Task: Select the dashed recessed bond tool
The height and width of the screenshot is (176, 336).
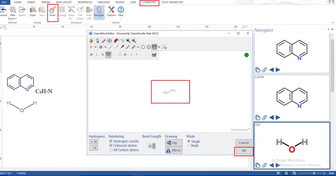Action: (x=116, y=47)
